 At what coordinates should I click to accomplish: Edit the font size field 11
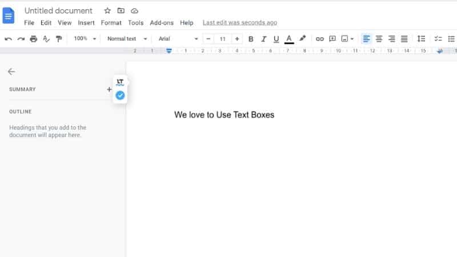223,39
